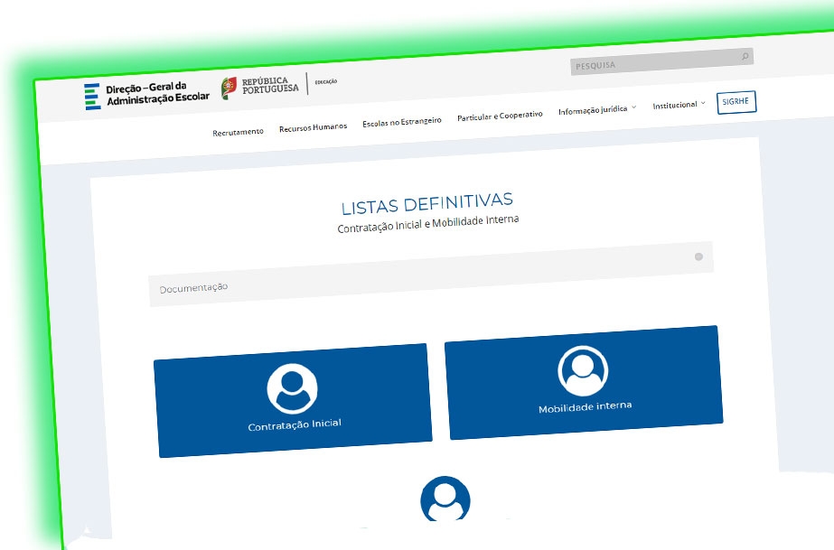Click the person icon on Contratação Inicial tile
Screen dimensions: 834x550
pos(292,387)
